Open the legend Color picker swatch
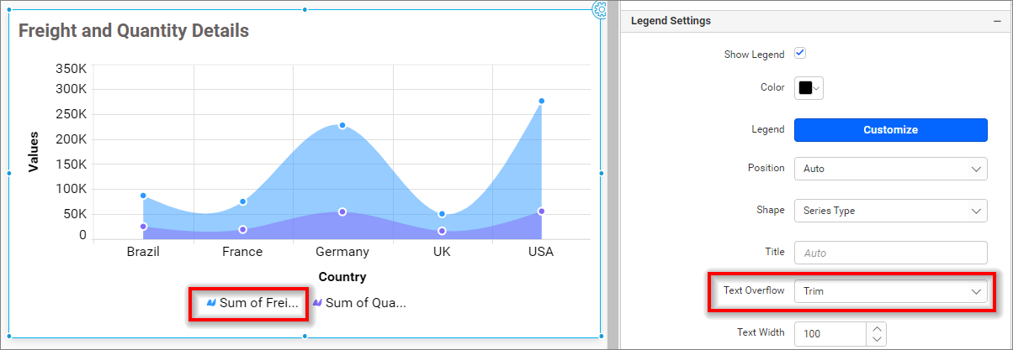Screen dimensions: 1013x350 pos(809,88)
